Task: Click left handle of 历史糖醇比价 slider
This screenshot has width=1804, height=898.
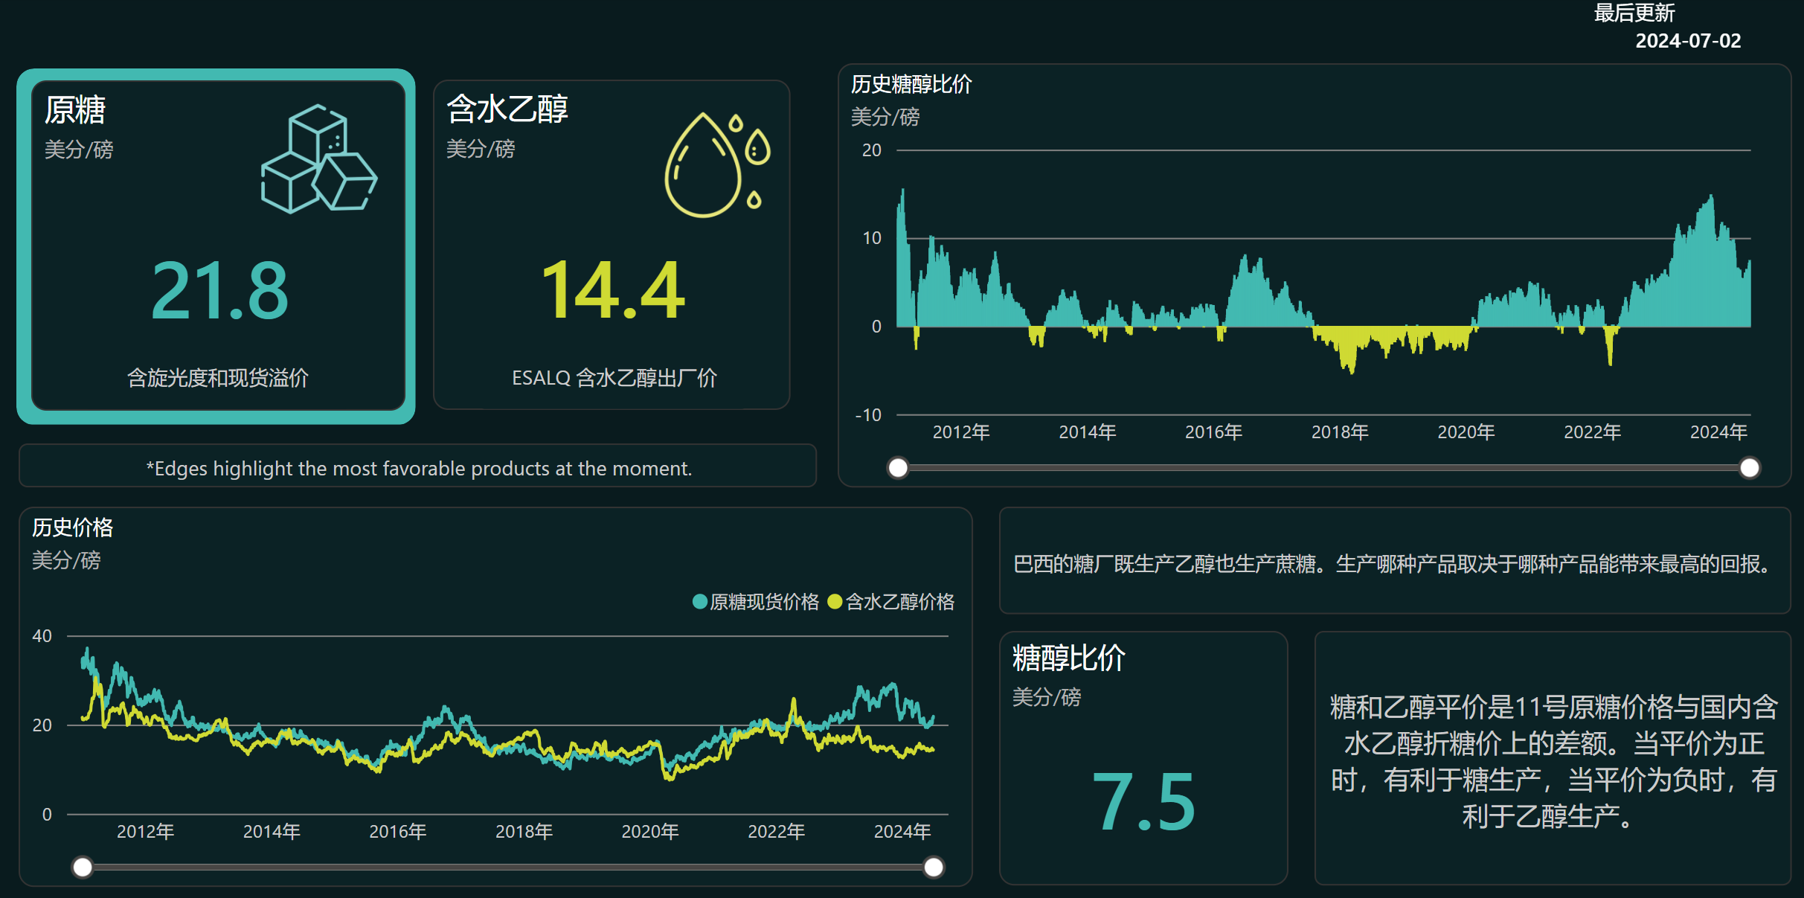Action: coord(898,468)
